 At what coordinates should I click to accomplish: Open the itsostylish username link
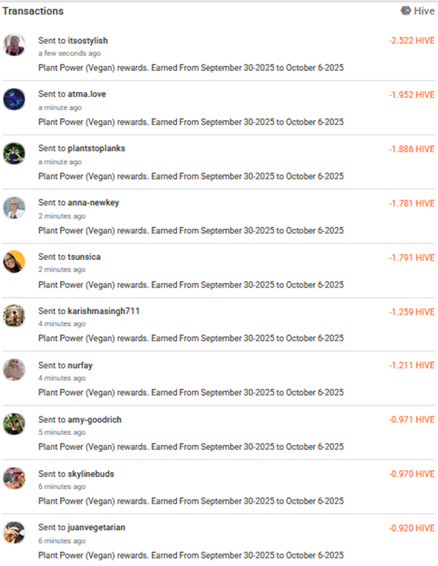(x=88, y=41)
